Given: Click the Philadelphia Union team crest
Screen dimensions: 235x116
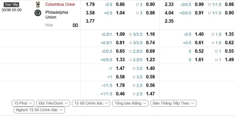Looking at the screenshot, I should (38, 13).
